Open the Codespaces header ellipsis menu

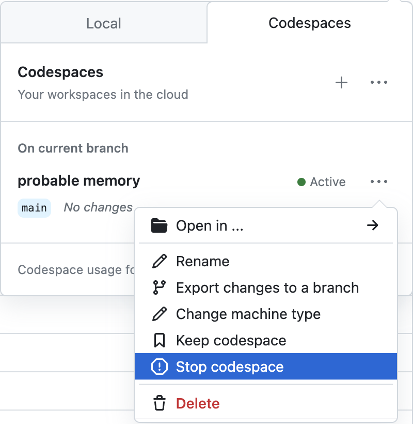click(x=379, y=82)
